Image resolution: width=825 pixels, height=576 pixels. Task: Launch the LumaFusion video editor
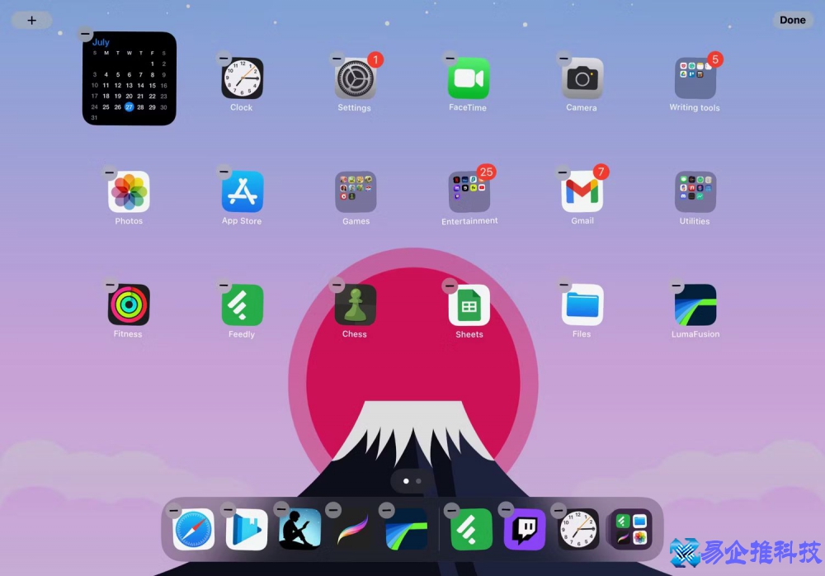(x=695, y=309)
